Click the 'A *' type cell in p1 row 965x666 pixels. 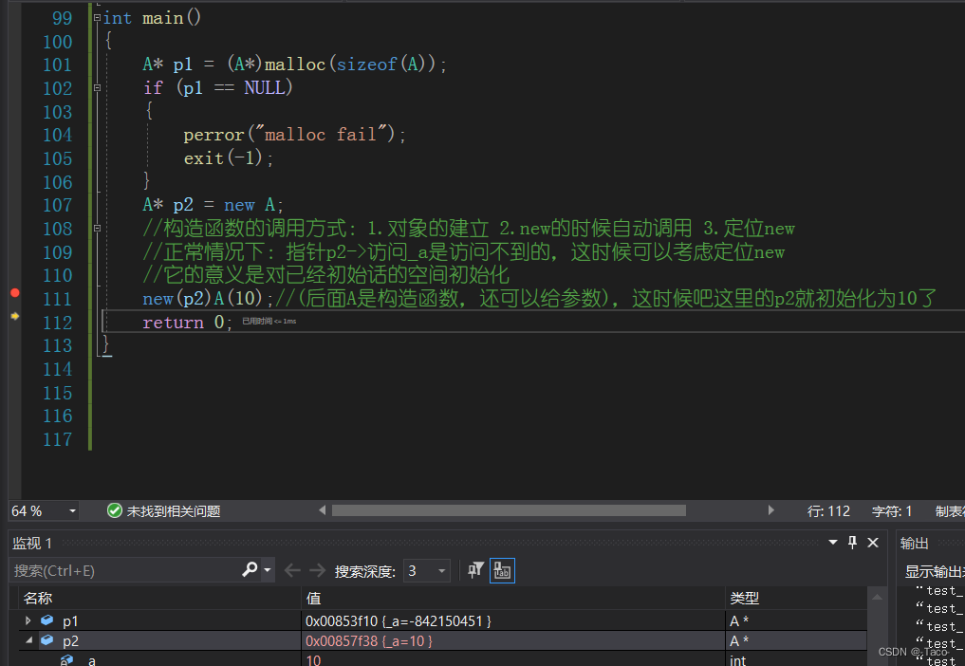[739, 621]
